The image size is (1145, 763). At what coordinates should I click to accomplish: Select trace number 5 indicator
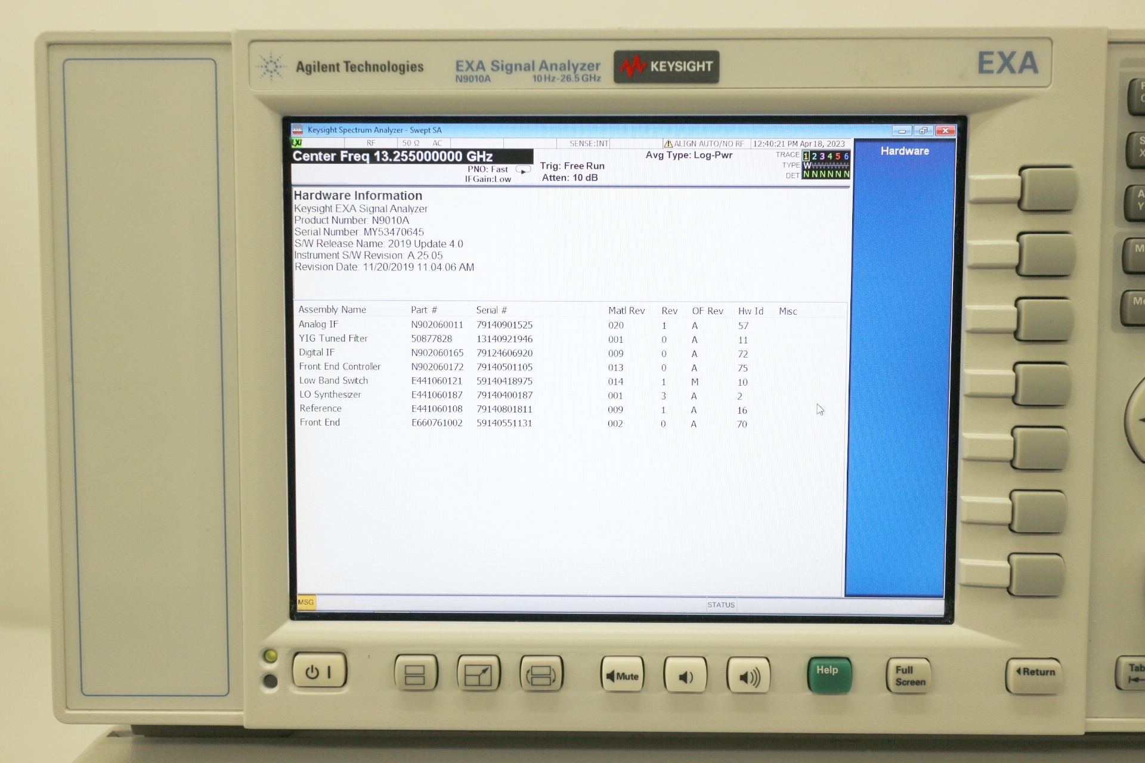click(x=838, y=156)
